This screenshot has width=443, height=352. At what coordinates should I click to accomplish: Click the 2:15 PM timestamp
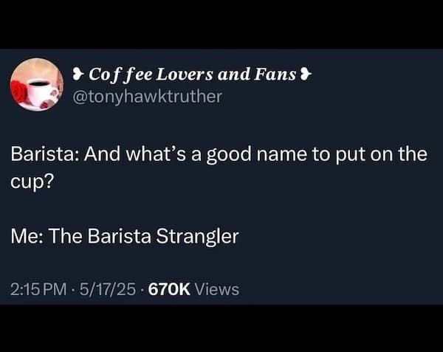pyautogui.click(x=38, y=289)
